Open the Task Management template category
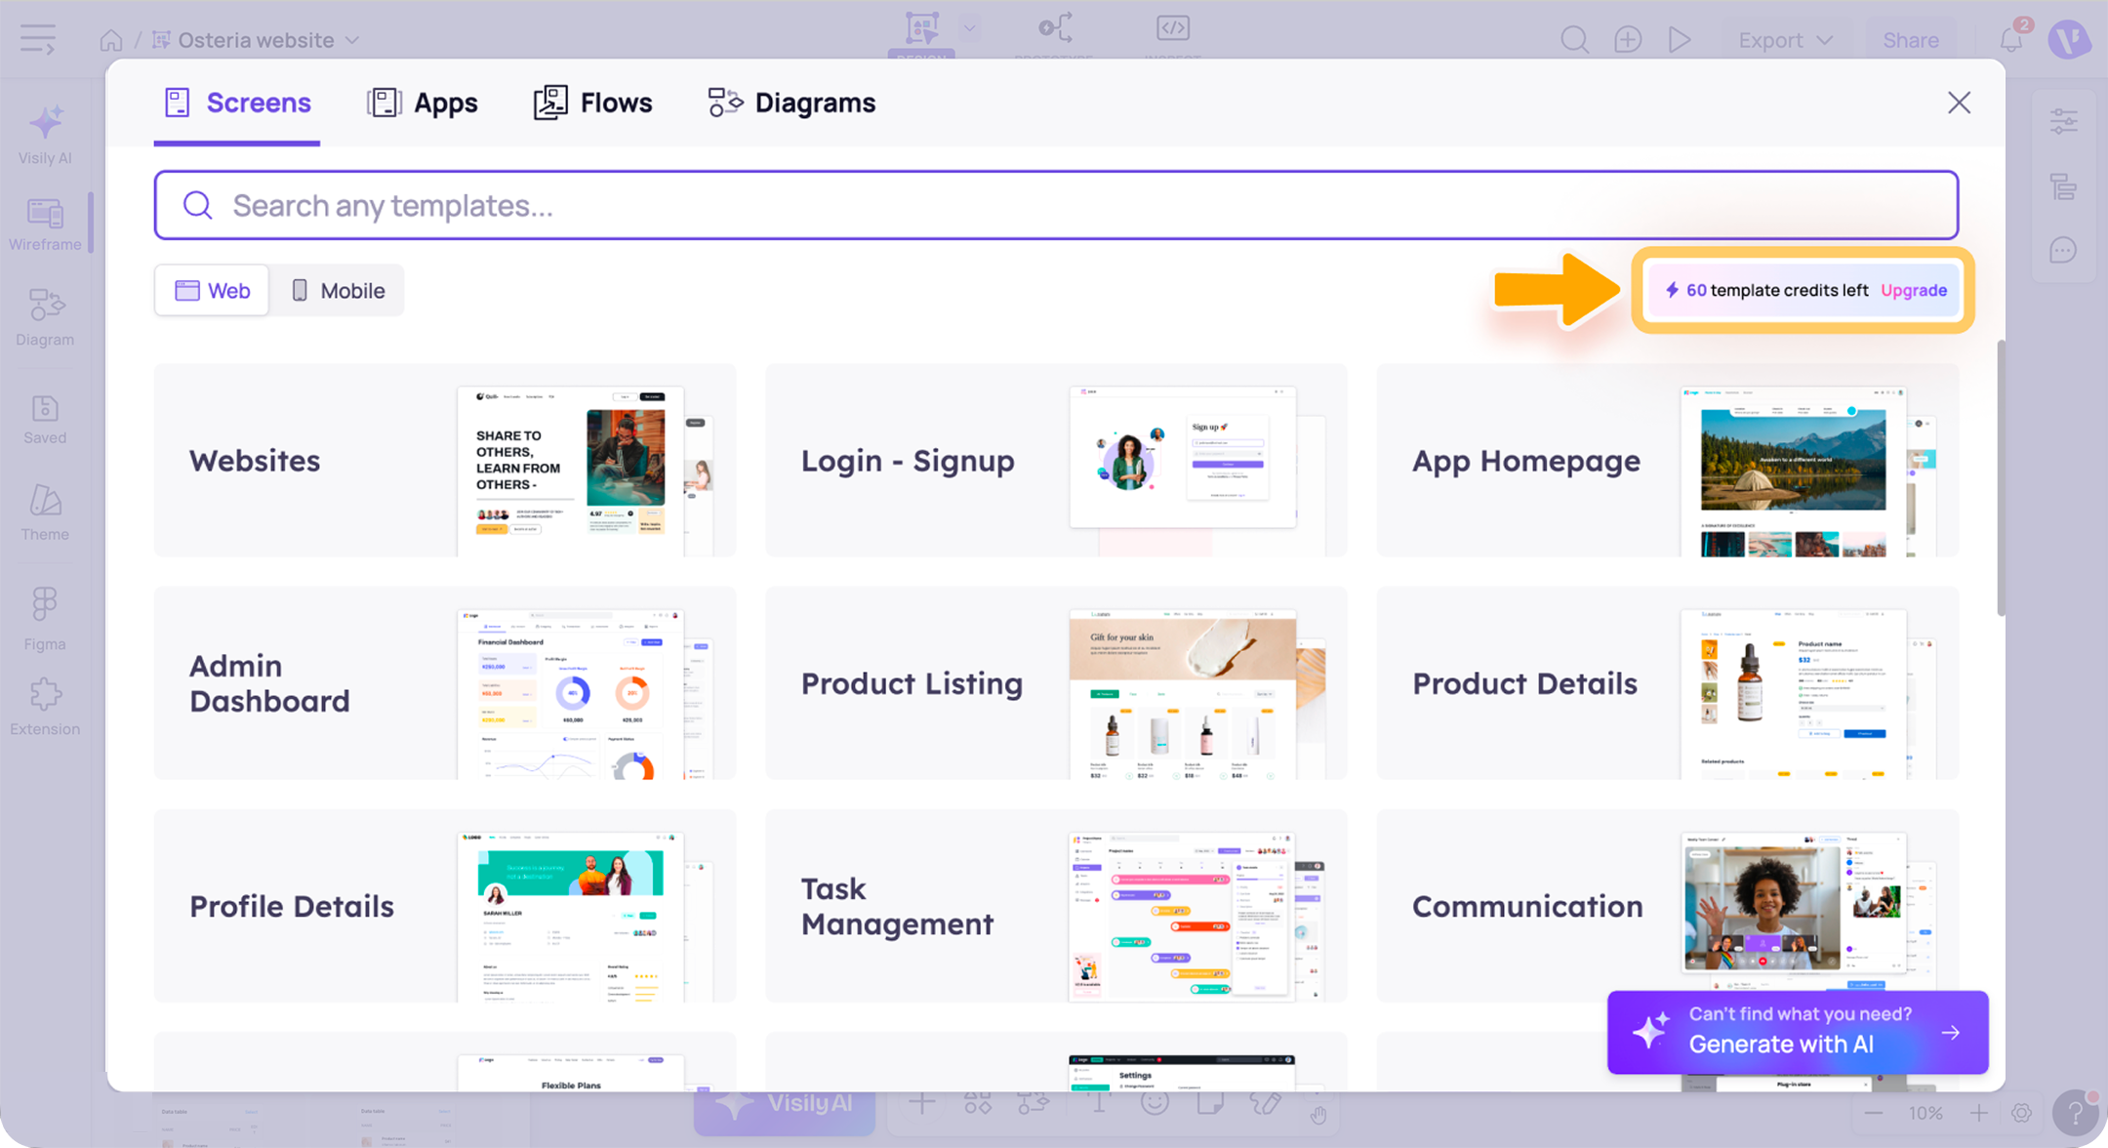 click(x=1056, y=906)
